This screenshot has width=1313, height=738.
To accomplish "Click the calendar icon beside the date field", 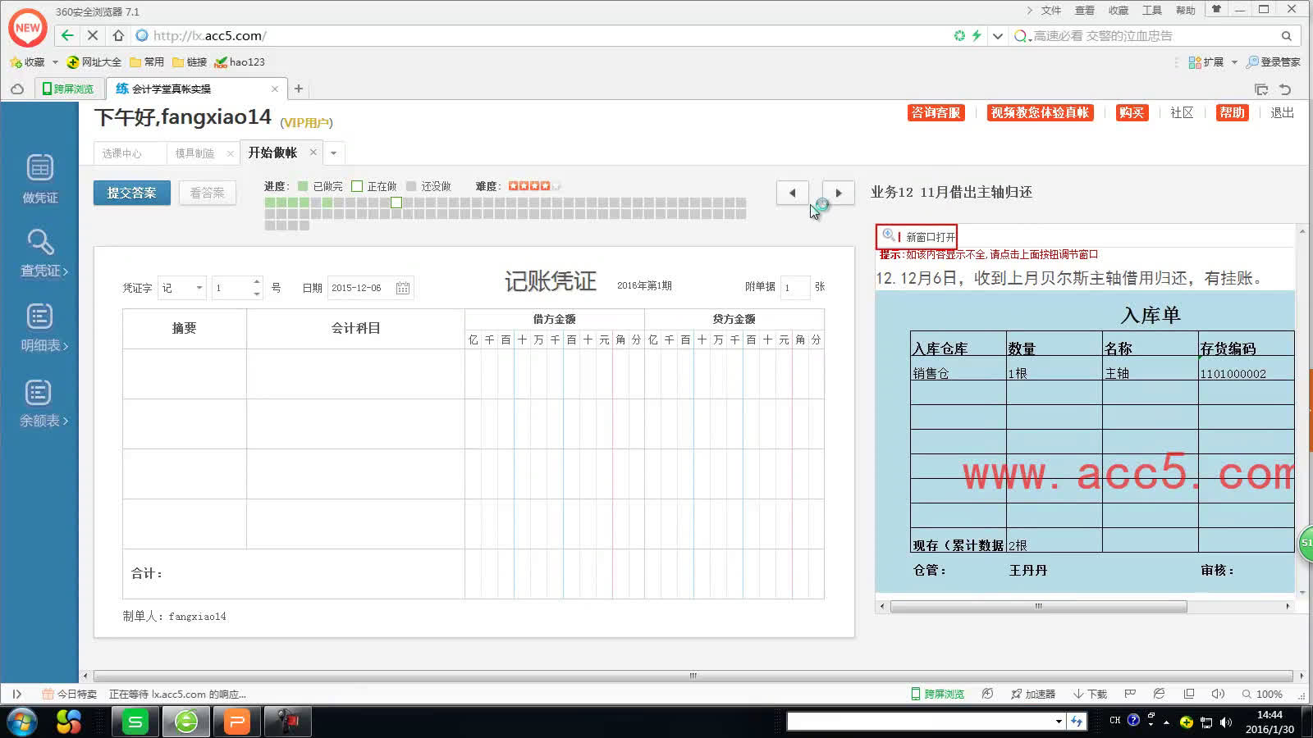I will tap(401, 287).
